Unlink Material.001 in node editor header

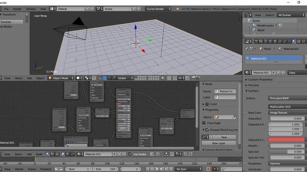coord(124,154)
